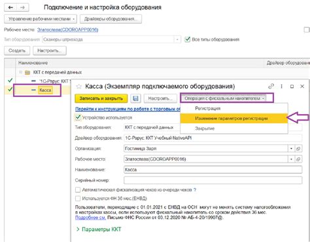This screenshot has height=242, width=310.
Task: Select the Регистрация menu item
Action: pyautogui.click(x=234, y=108)
